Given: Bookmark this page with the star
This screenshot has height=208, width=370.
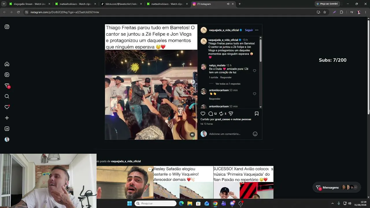Looking at the screenshot, I should [325, 12].
